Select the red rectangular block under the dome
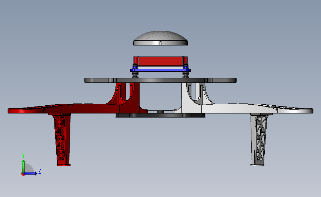321x197 pixels. click(160, 61)
